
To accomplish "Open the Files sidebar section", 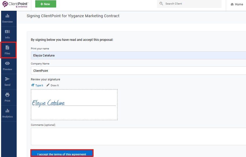I will pos(8,50).
